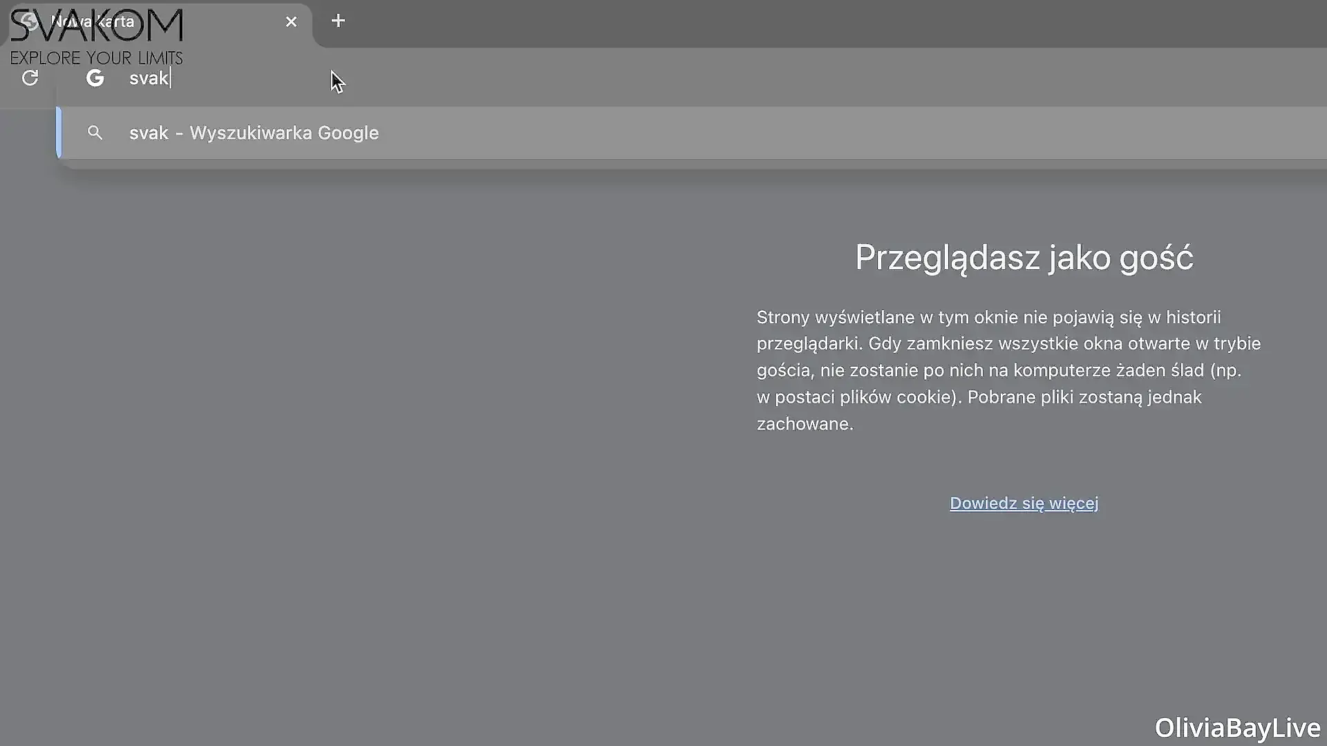
Task: Click the OliviaBayLive watermark
Action: 1236,727
